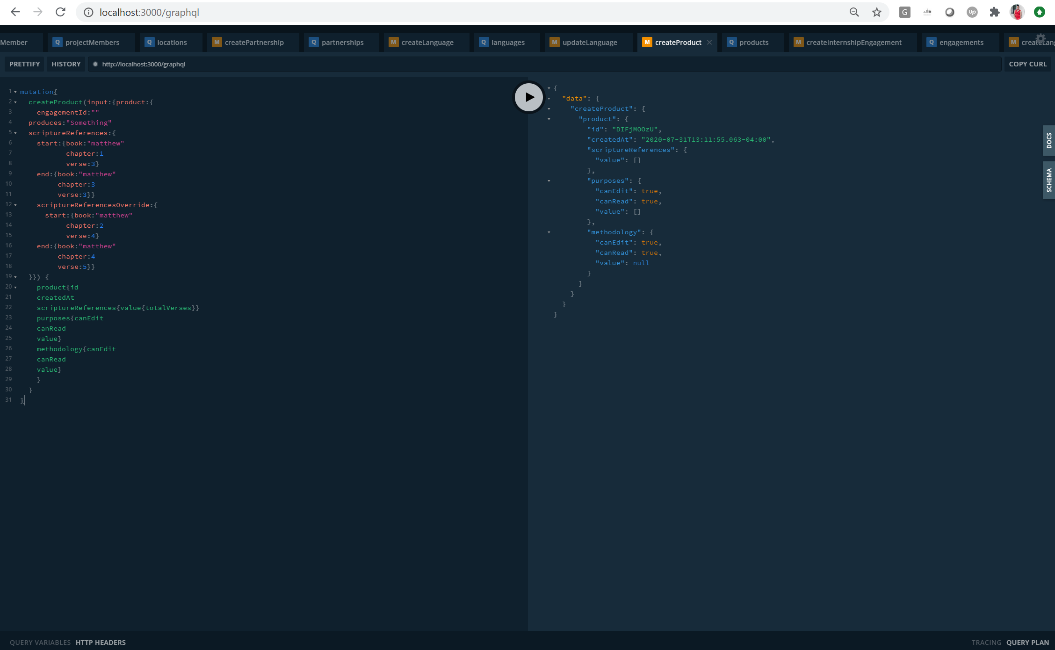
Task: Open browser zoom magnifier icon
Action: tap(854, 13)
